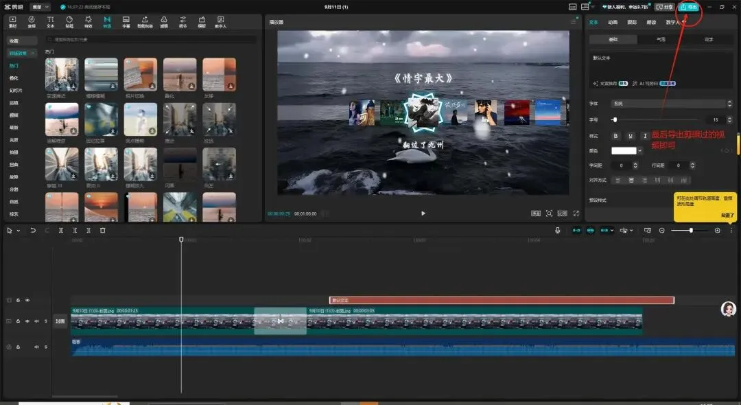The image size is (741, 405).
Task: Hide the text track with eye icon
Action: [27, 300]
